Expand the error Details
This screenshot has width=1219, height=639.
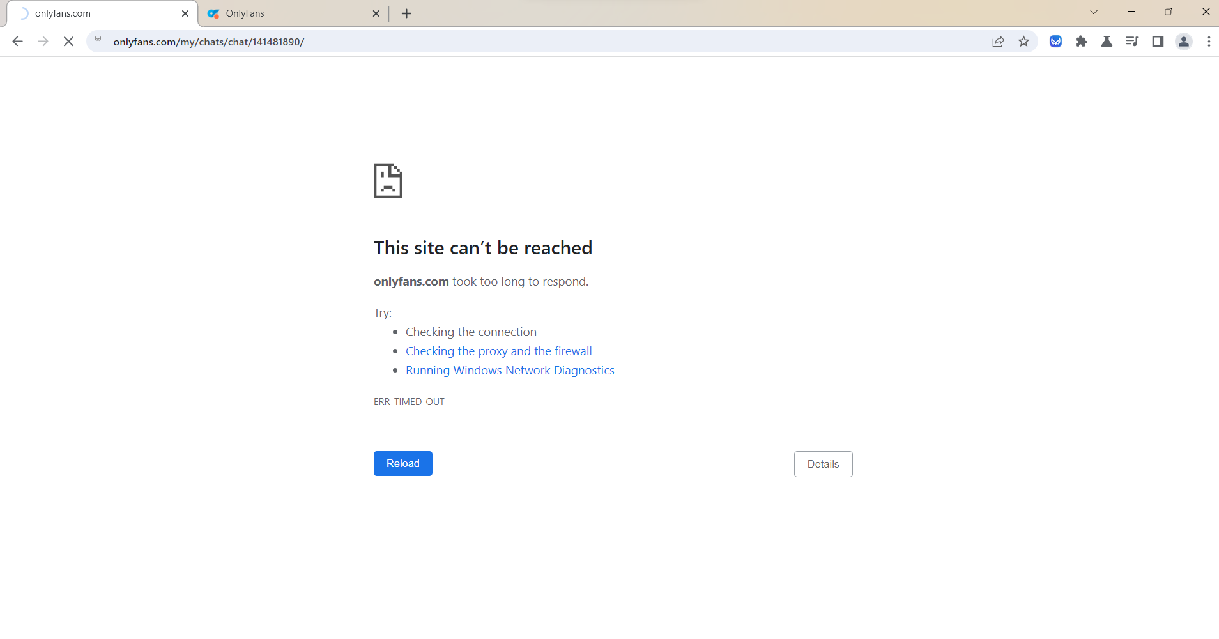pos(823,465)
